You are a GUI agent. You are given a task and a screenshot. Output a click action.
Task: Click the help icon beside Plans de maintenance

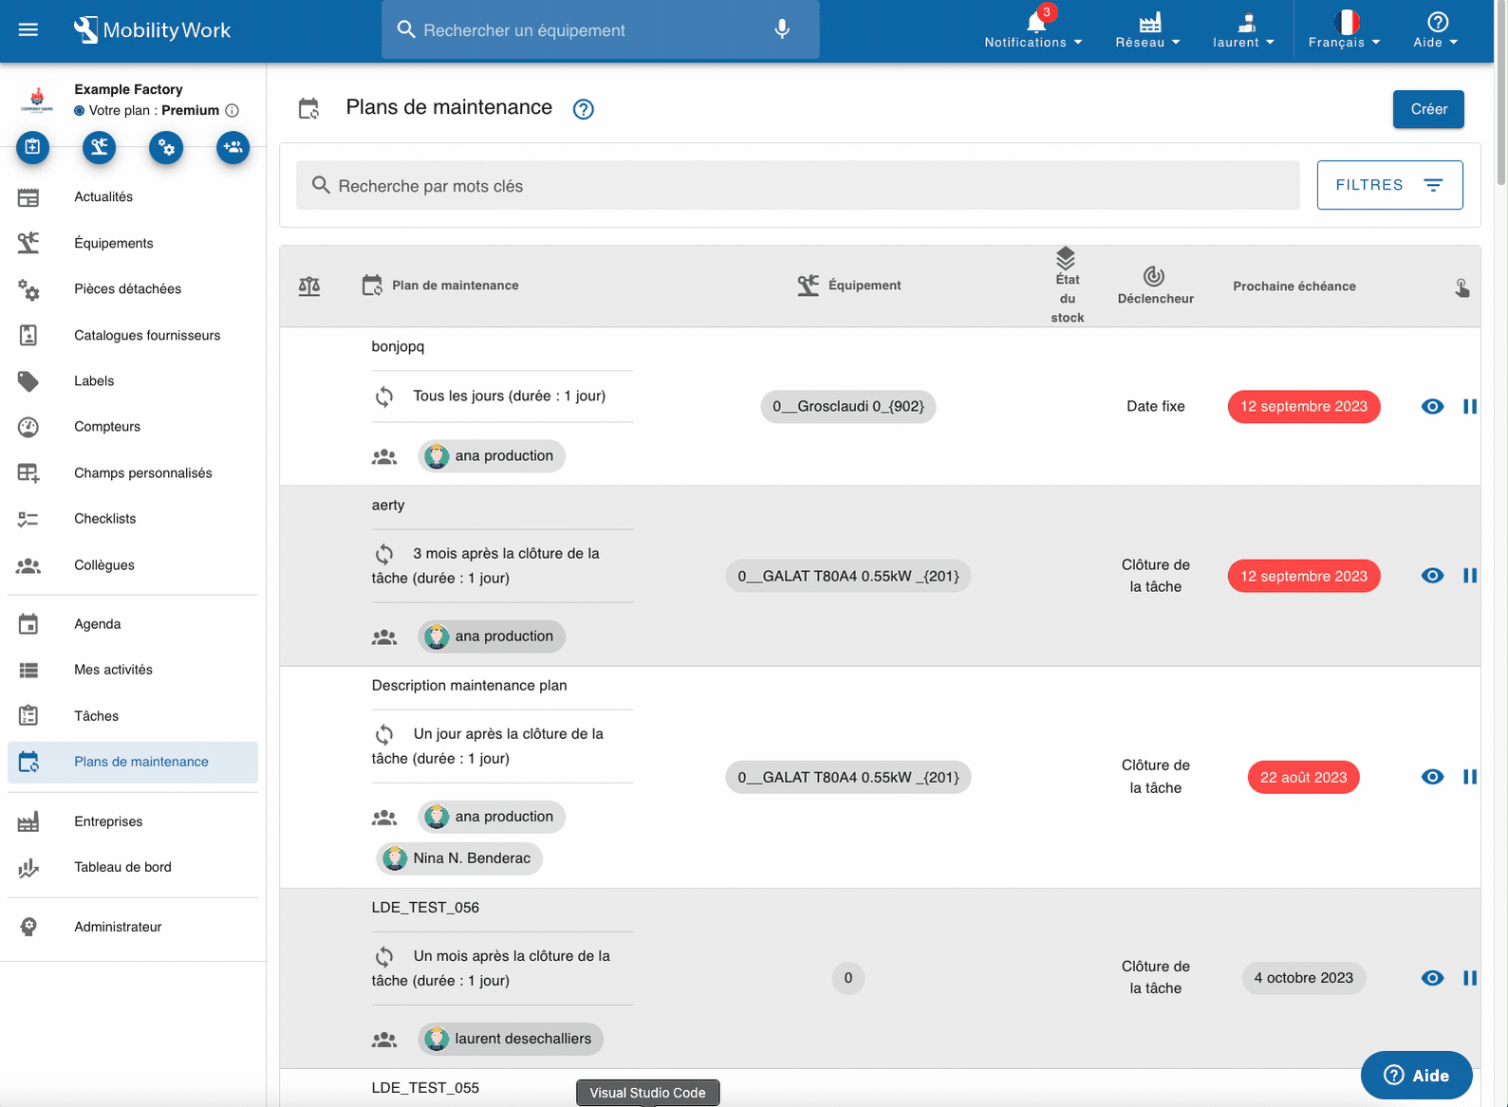[584, 109]
